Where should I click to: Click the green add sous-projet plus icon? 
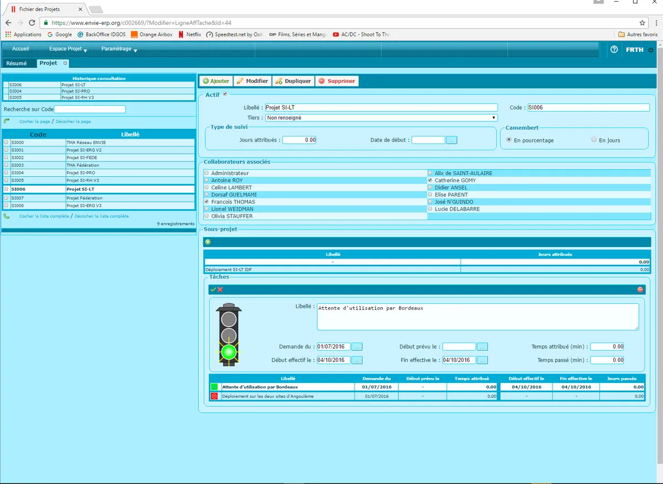(208, 242)
